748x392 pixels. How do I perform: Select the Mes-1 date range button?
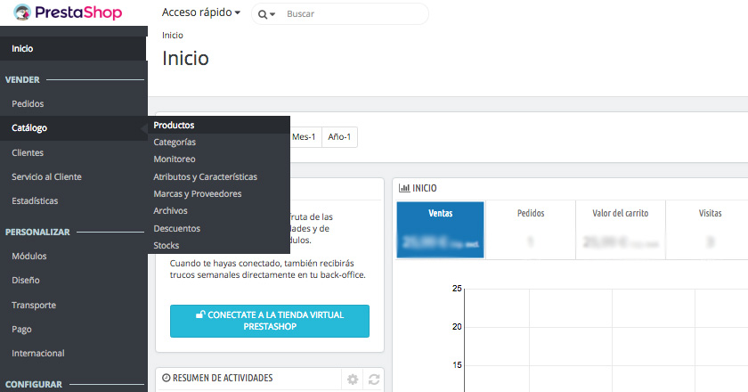coord(305,137)
